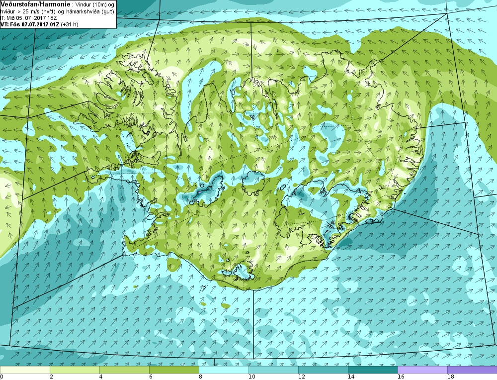Click the legend scale label 12
Image resolution: width=497 pixels, height=380 pixels.
coord(302,377)
